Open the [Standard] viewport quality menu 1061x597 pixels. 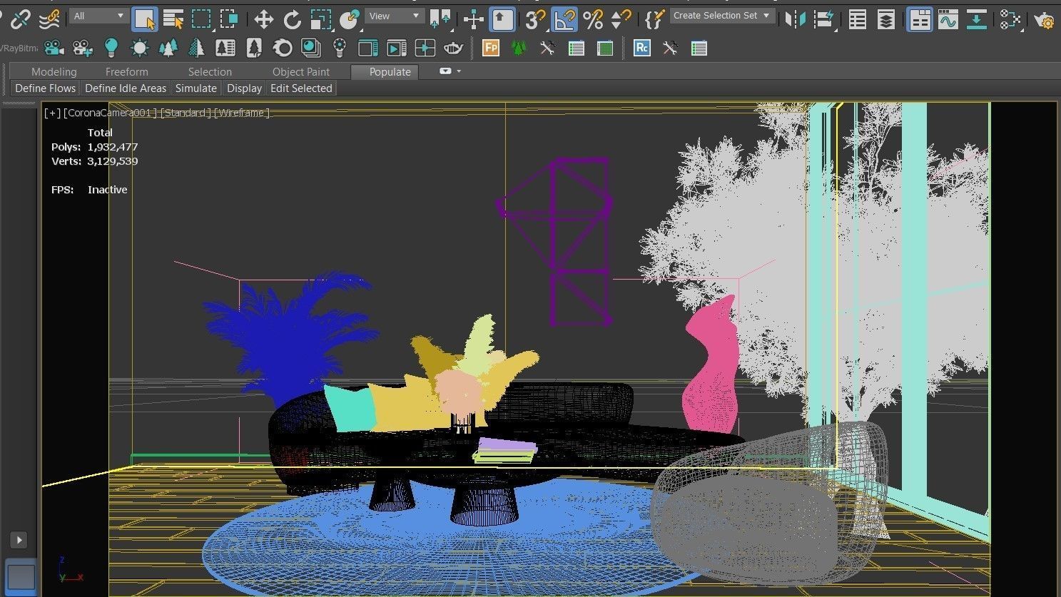[186, 113]
